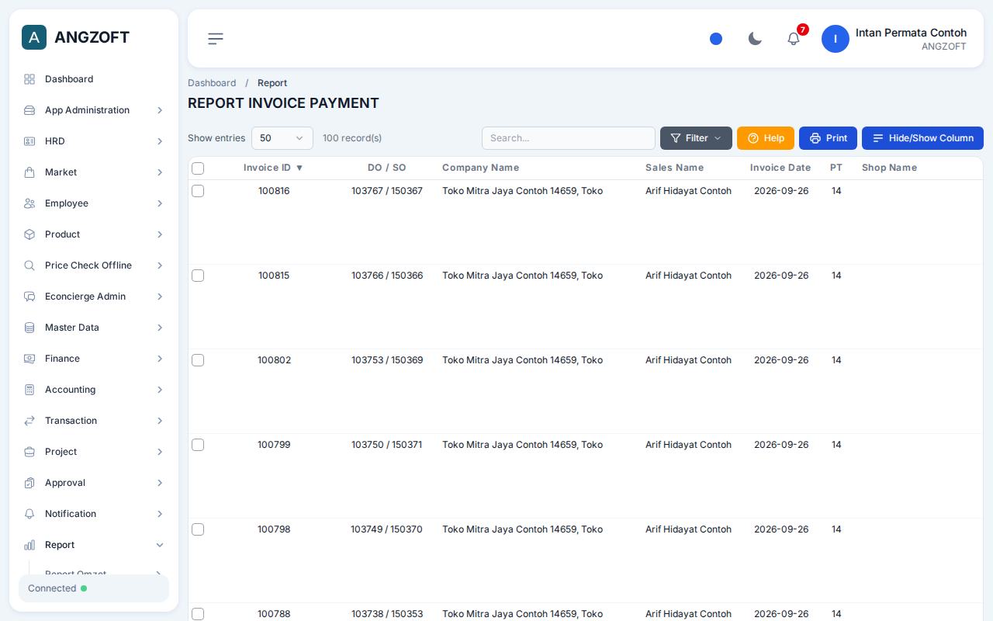
Task: Click the Employee people icon
Action: point(29,203)
